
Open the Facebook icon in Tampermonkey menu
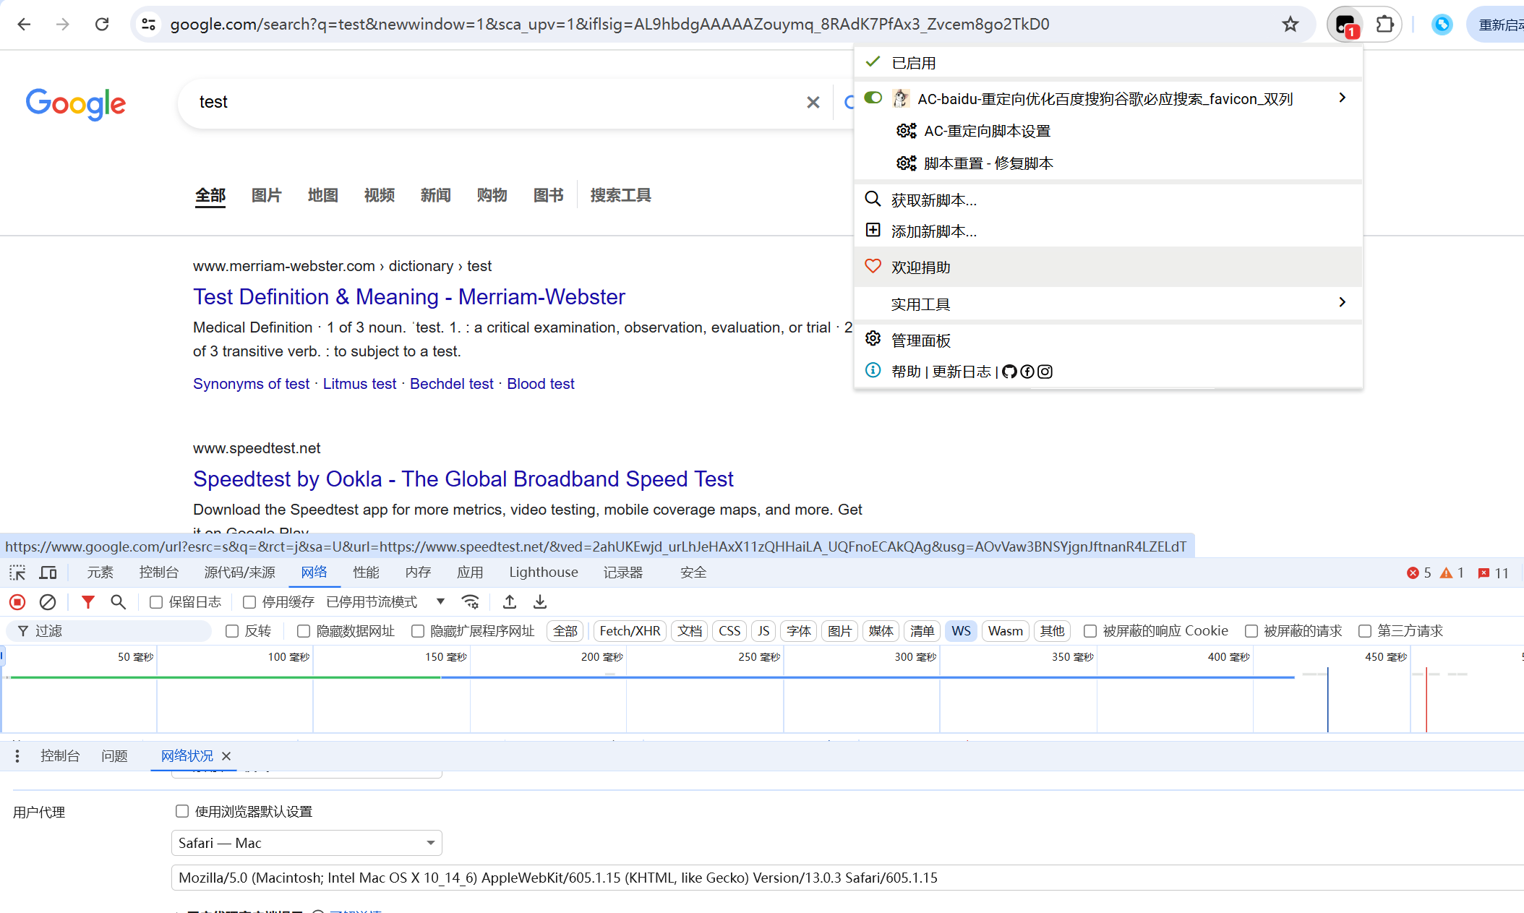pyautogui.click(x=1027, y=372)
